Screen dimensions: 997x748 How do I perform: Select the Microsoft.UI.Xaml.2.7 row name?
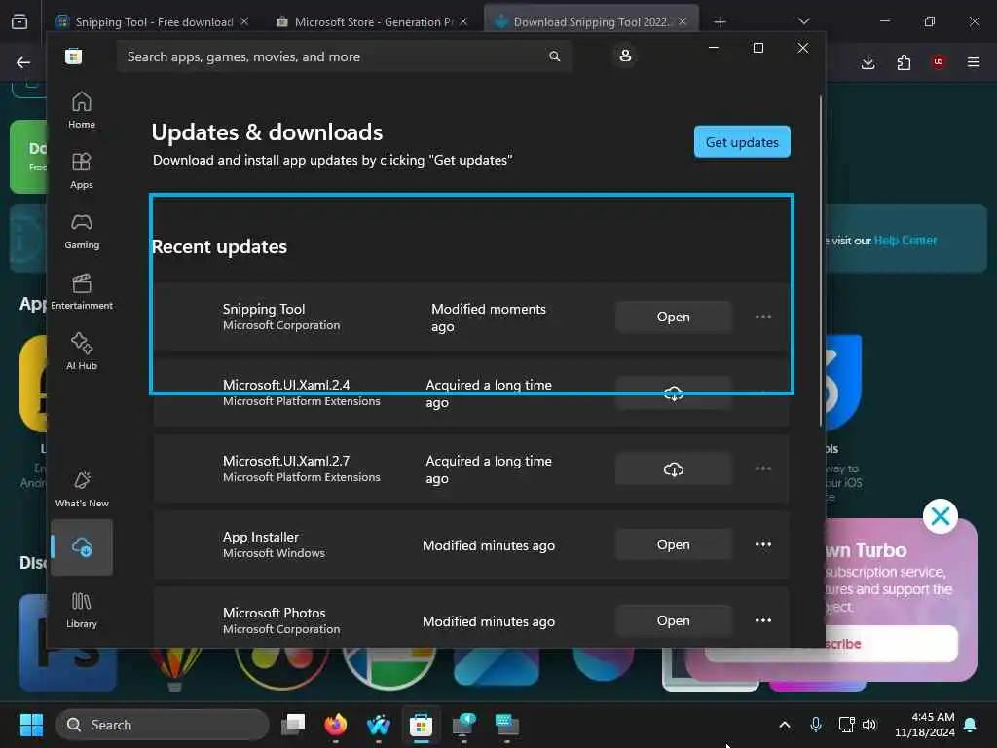(x=286, y=461)
